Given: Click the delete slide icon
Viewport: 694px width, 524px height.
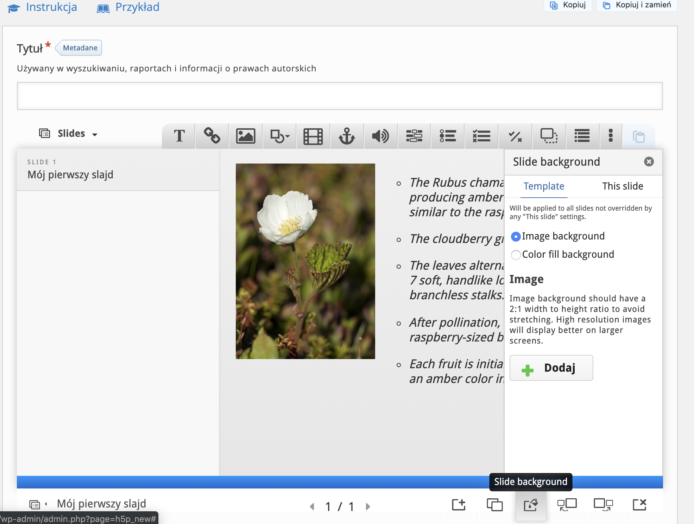Looking at the screenshot, I should point(639,505).
